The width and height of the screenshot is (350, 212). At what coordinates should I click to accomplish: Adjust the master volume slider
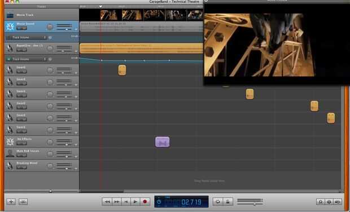[250, 202]
